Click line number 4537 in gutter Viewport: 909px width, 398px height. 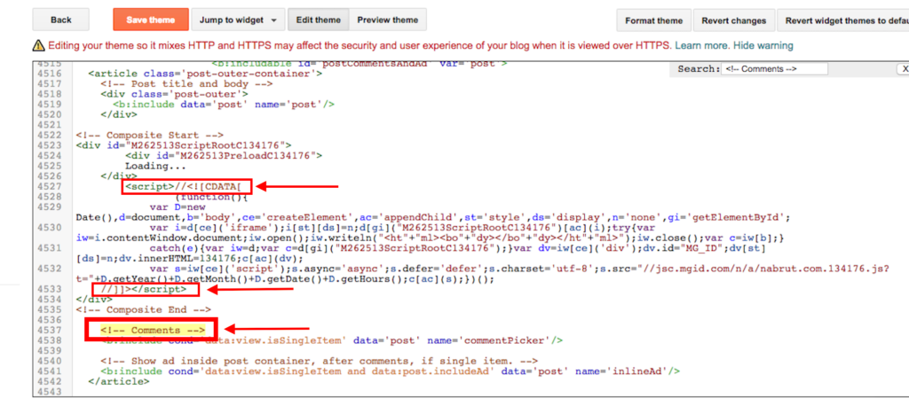(x=50, y=330)
